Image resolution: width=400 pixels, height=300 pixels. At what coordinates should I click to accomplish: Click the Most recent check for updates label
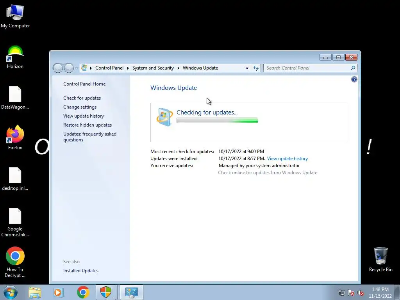[x=182, y=152]
